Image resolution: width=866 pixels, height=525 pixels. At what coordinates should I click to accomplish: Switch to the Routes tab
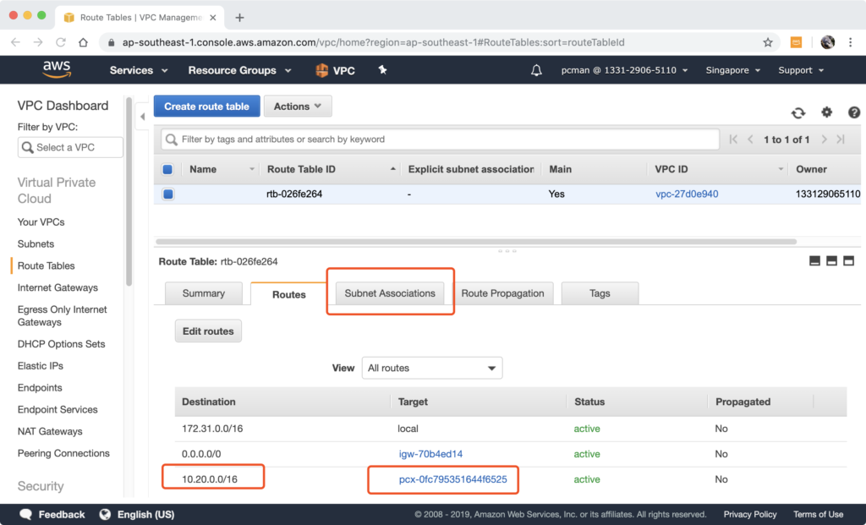click(289, 294)
